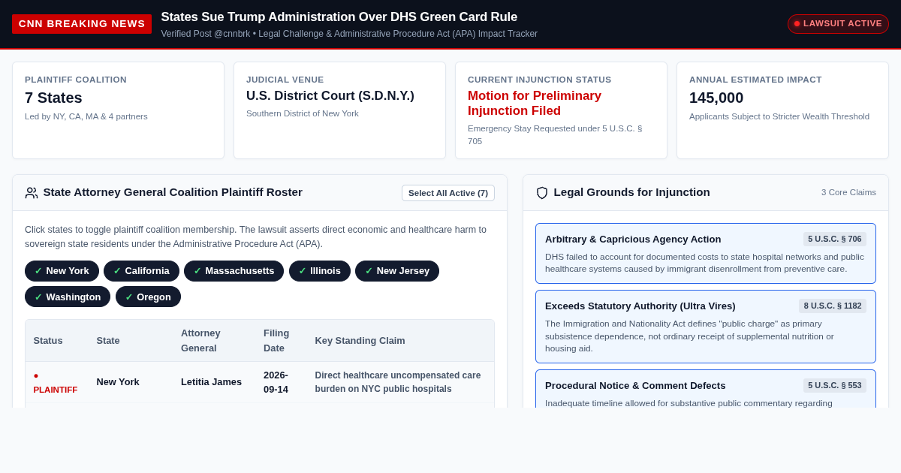This screenshot has width=901, height=473.
Task: Click the 8 U.S.C. § 1182 citation badge
Action: 833,306
